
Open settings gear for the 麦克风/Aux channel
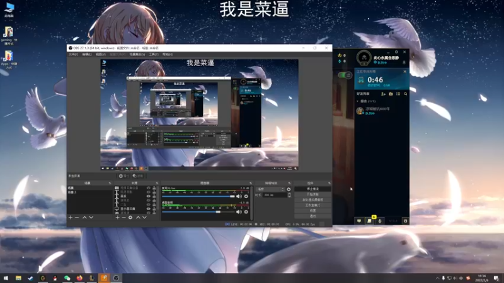click(246, 196)
